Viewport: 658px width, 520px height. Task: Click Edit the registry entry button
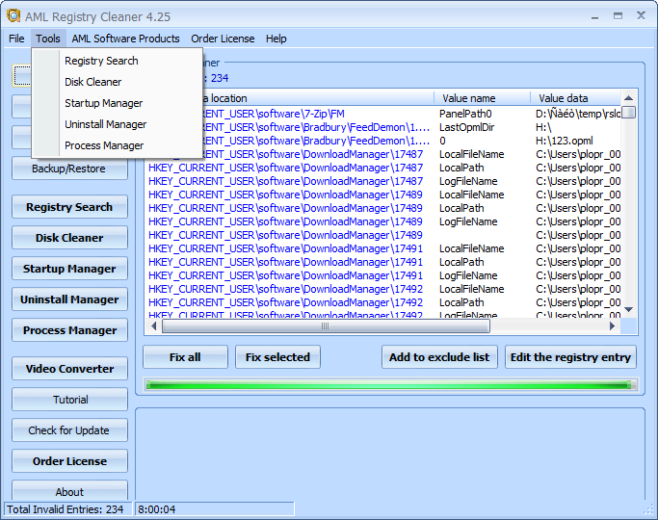(x=570, y=357)
